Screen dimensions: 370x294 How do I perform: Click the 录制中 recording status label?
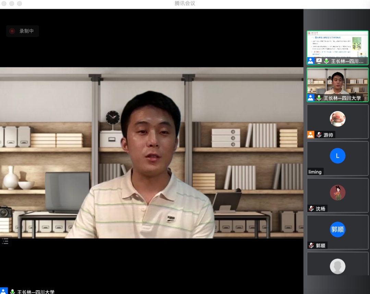(x=26, y=31)
